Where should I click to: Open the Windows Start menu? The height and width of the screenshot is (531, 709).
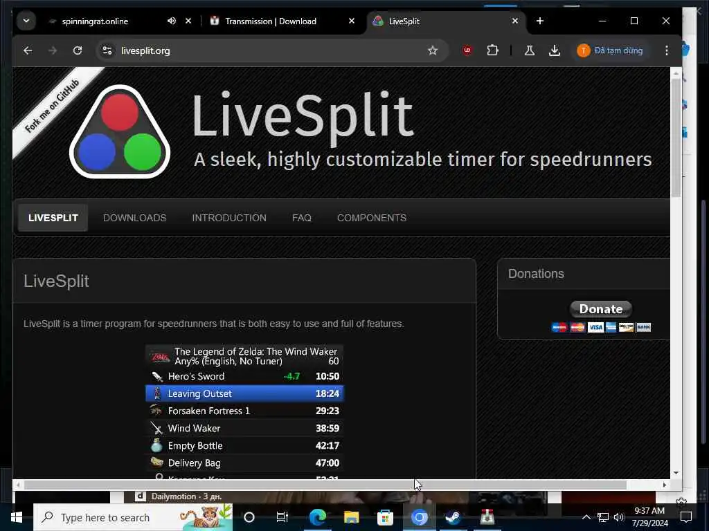17,517
